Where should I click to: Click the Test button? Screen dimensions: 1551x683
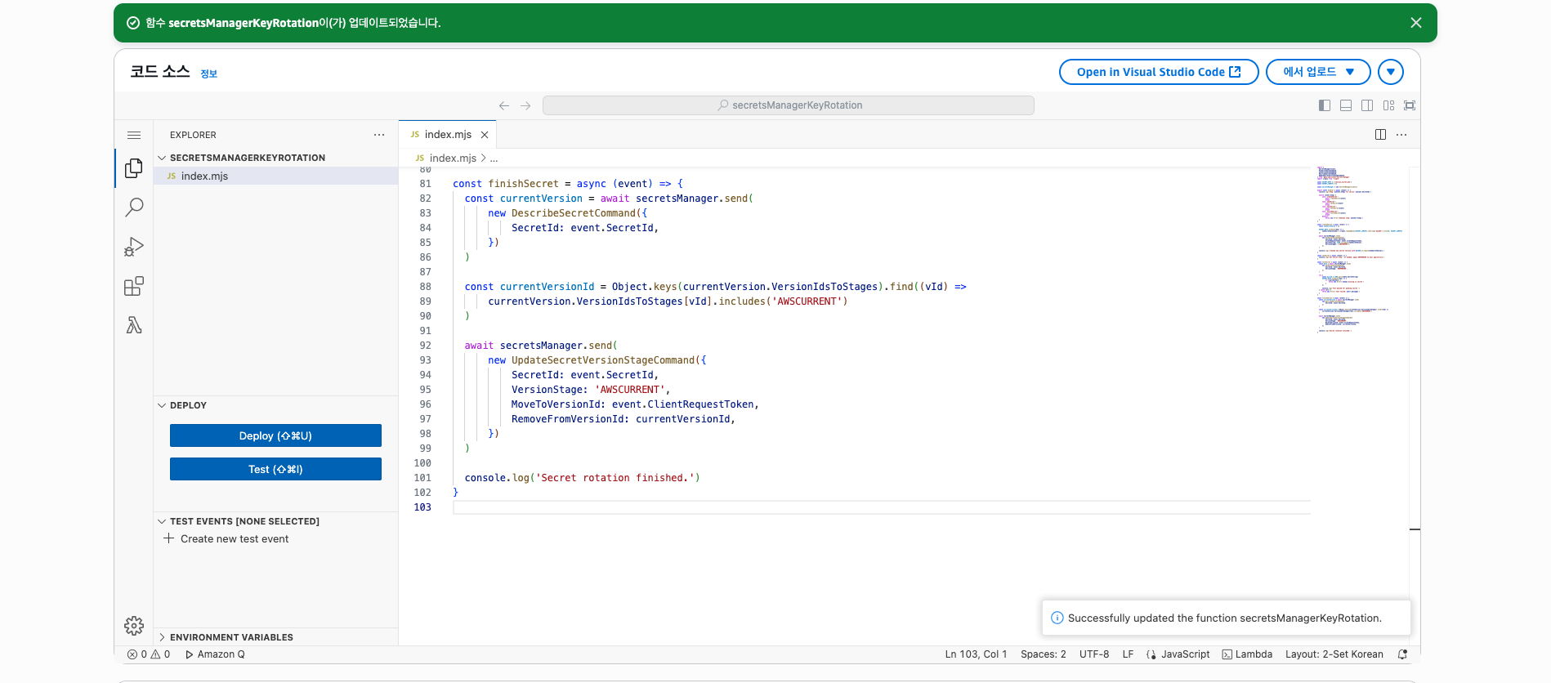pos(275,469)
